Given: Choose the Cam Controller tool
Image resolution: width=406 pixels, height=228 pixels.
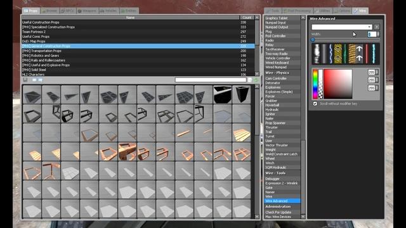Looking at the screenshot, I should (282, 79).
